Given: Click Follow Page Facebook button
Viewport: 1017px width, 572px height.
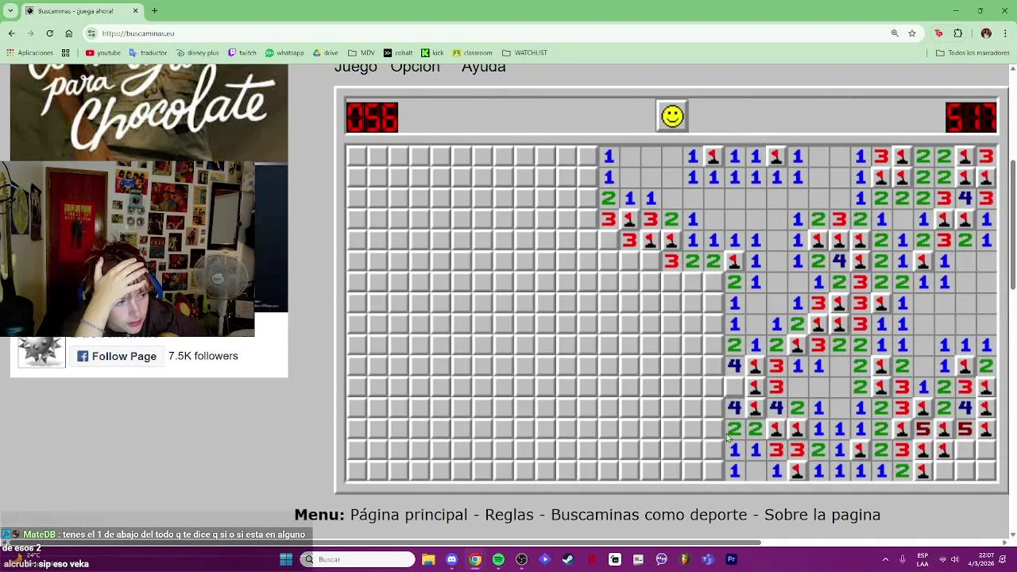Looking at the screenshot, I should 117,356.
